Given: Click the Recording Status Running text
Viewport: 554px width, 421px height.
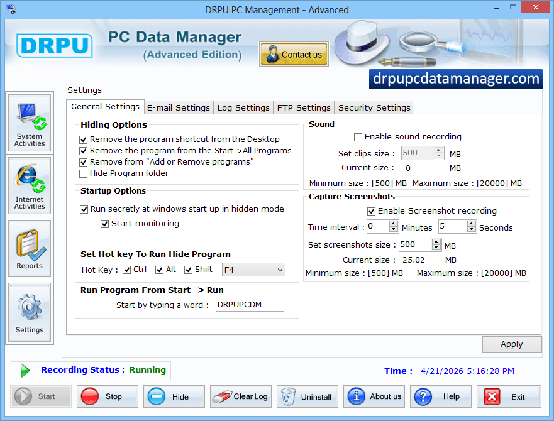Looking at the screenshot, I should (x=104, y=369).
